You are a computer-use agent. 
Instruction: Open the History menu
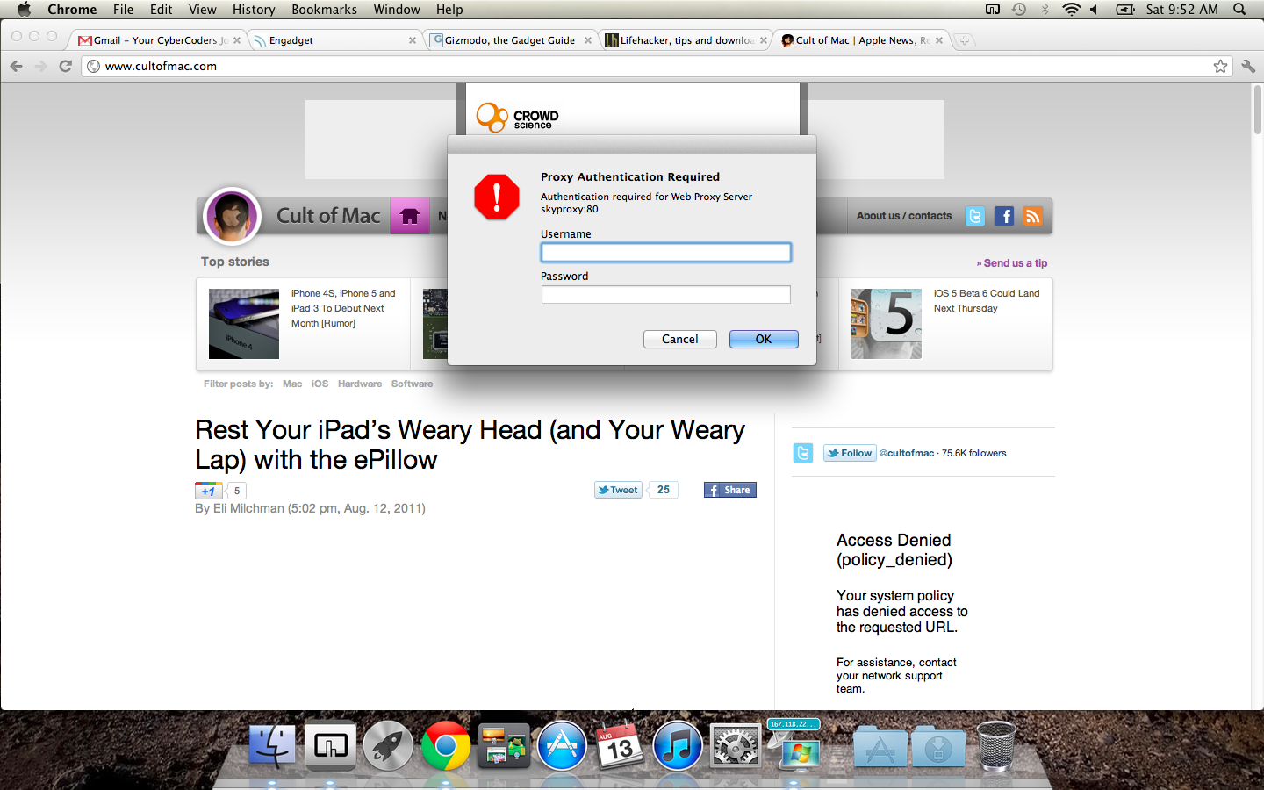tap(254, 10)
